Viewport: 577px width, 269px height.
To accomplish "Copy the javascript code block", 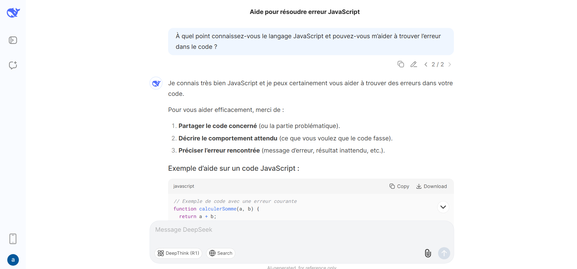I will [399, 186].
